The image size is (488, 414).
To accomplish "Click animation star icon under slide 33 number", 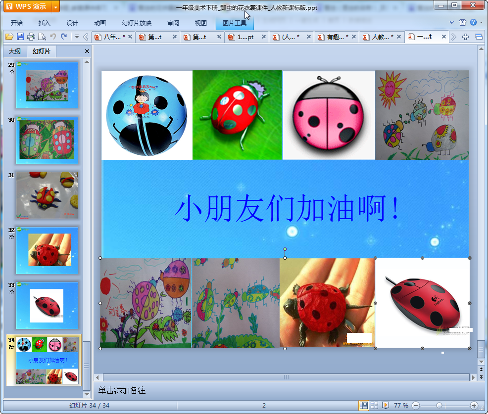I will click(11, 292).
